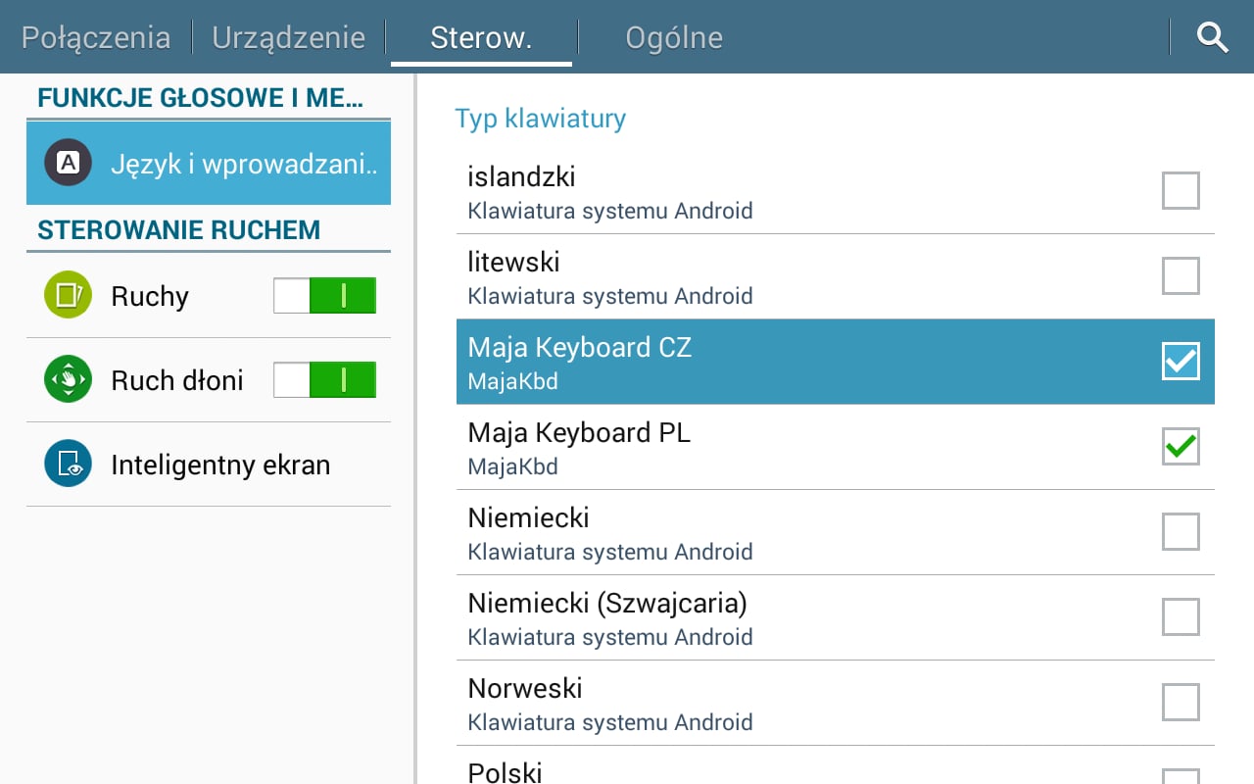Select the Ruch dłoni label
Image resolution: width=1254 pixels, height=784 pixels.
pyautogui.click(x=177, y=380)
